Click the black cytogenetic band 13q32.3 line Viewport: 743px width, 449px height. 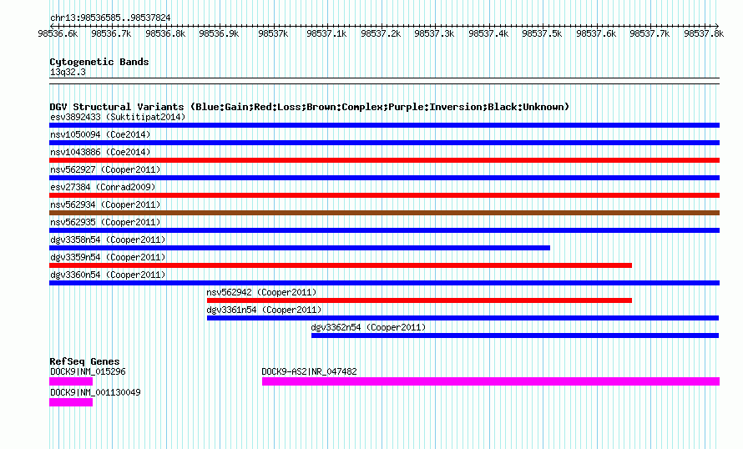[384, 81]
